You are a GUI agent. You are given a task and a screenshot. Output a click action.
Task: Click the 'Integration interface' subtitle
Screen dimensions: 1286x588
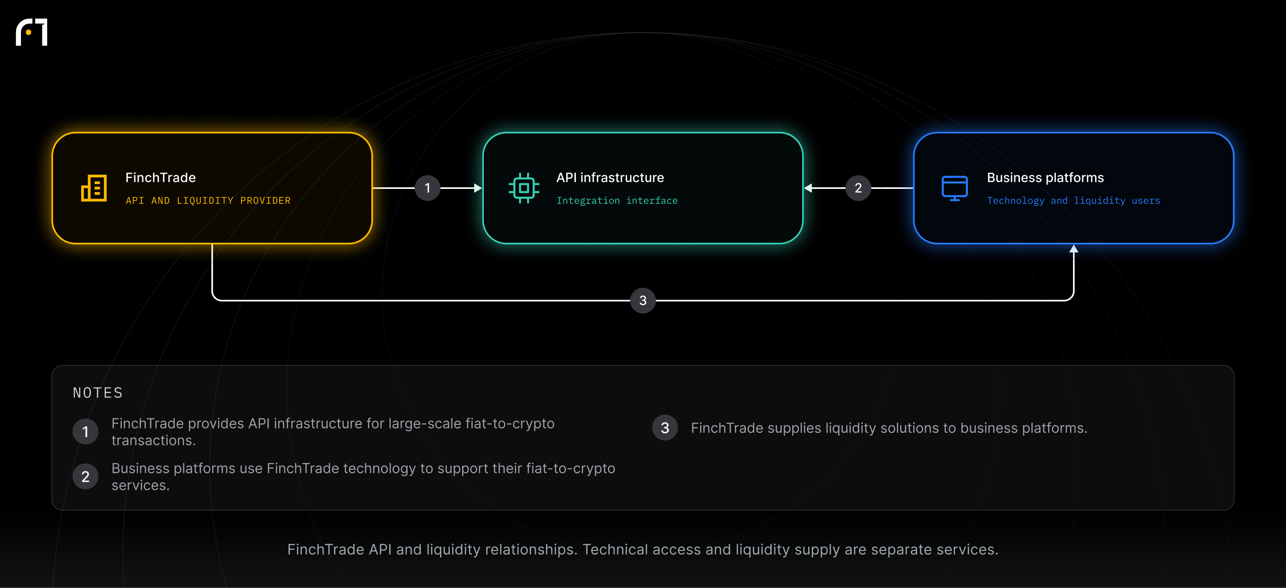point(617,201)
